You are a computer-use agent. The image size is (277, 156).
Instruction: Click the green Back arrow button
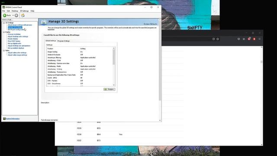pyautogui.click(x=5, y=16)
